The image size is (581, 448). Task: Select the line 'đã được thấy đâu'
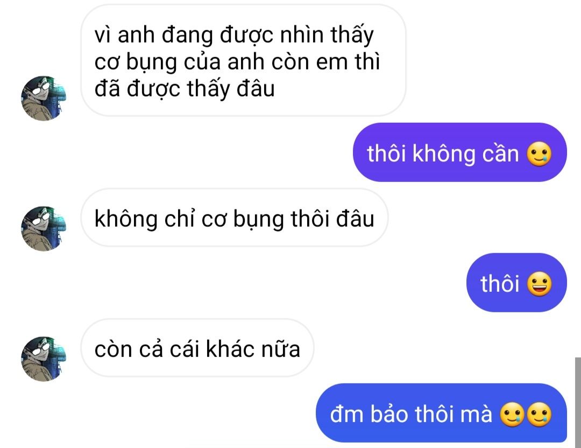[x=185, y=89]
